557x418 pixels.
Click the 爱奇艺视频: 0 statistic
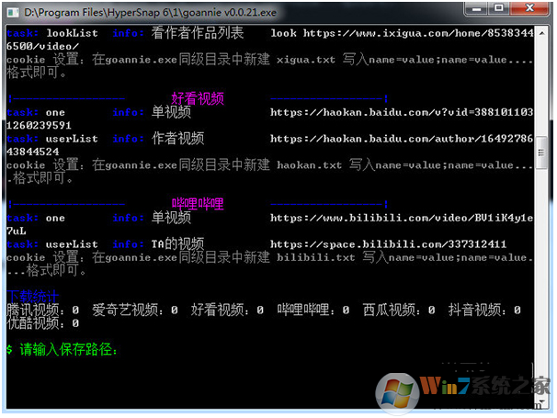pyautogui.click(x=135, y=310)
